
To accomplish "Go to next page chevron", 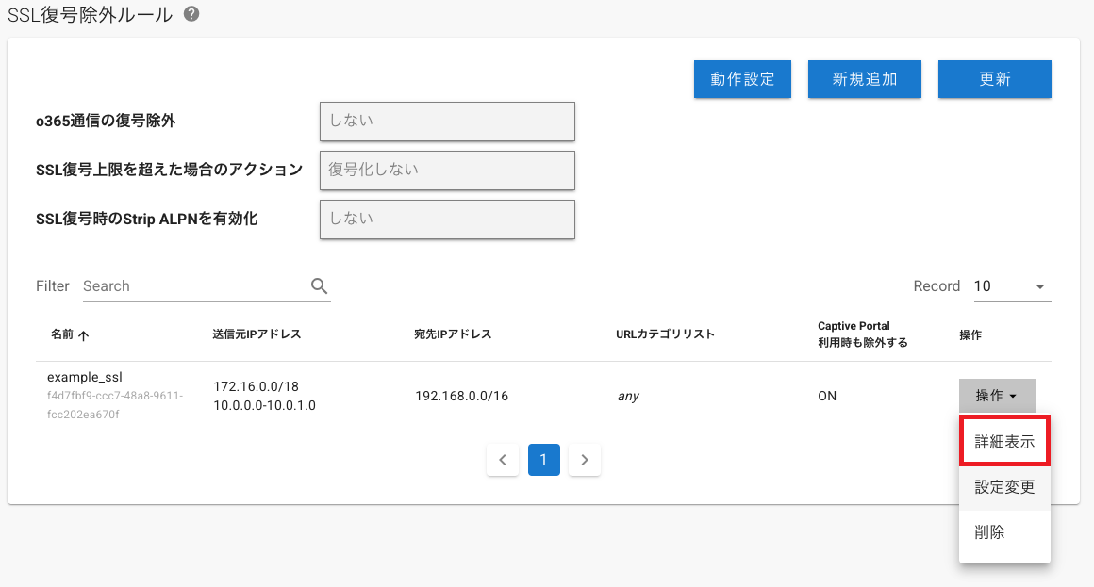I will [x=585, y=460].
